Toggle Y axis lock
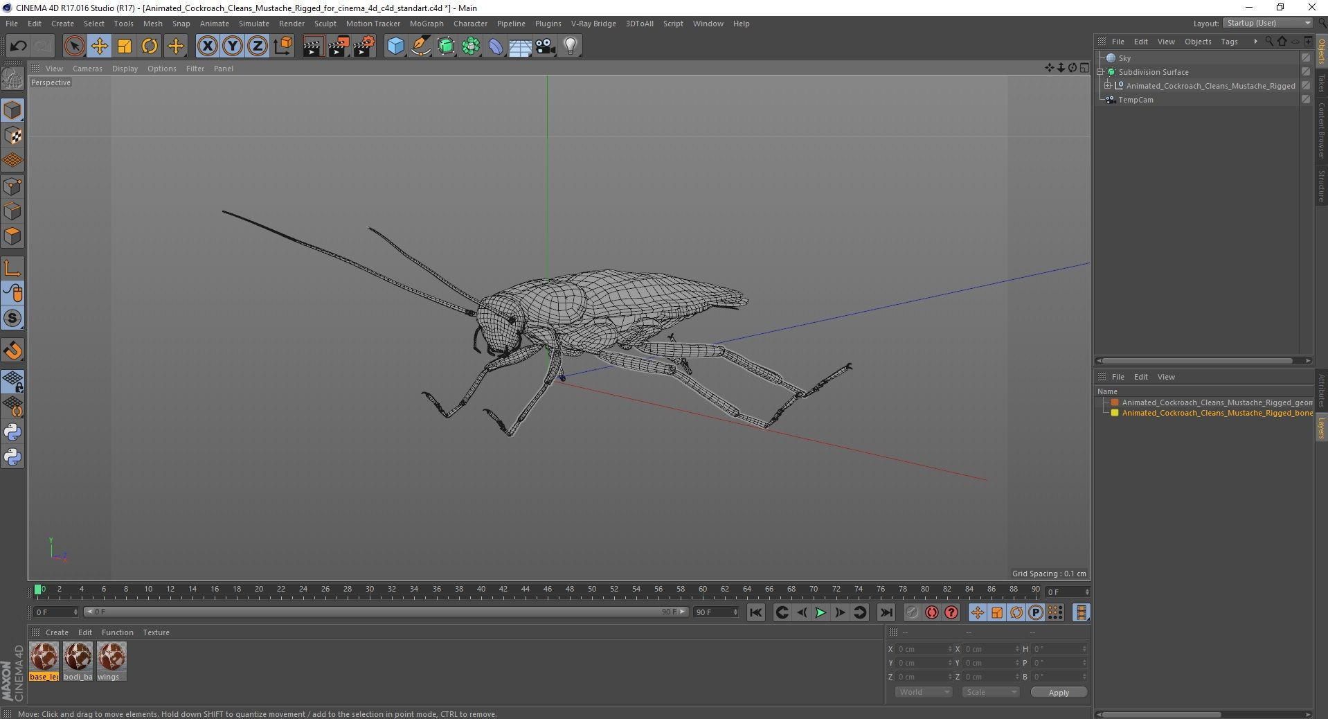The image size is (1328, 719). click(233, 46)
